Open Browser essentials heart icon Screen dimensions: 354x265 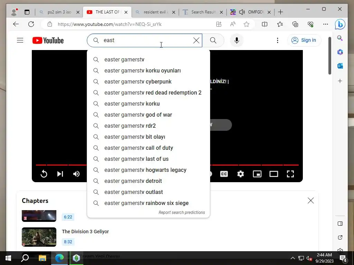click(x=310, y=24)
